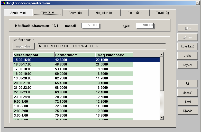Click the humidity value 65.4000
The image size is (201, 132).
61,83
